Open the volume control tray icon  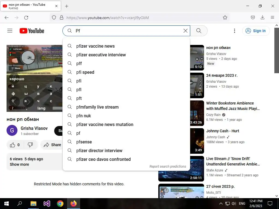(234, 204)
